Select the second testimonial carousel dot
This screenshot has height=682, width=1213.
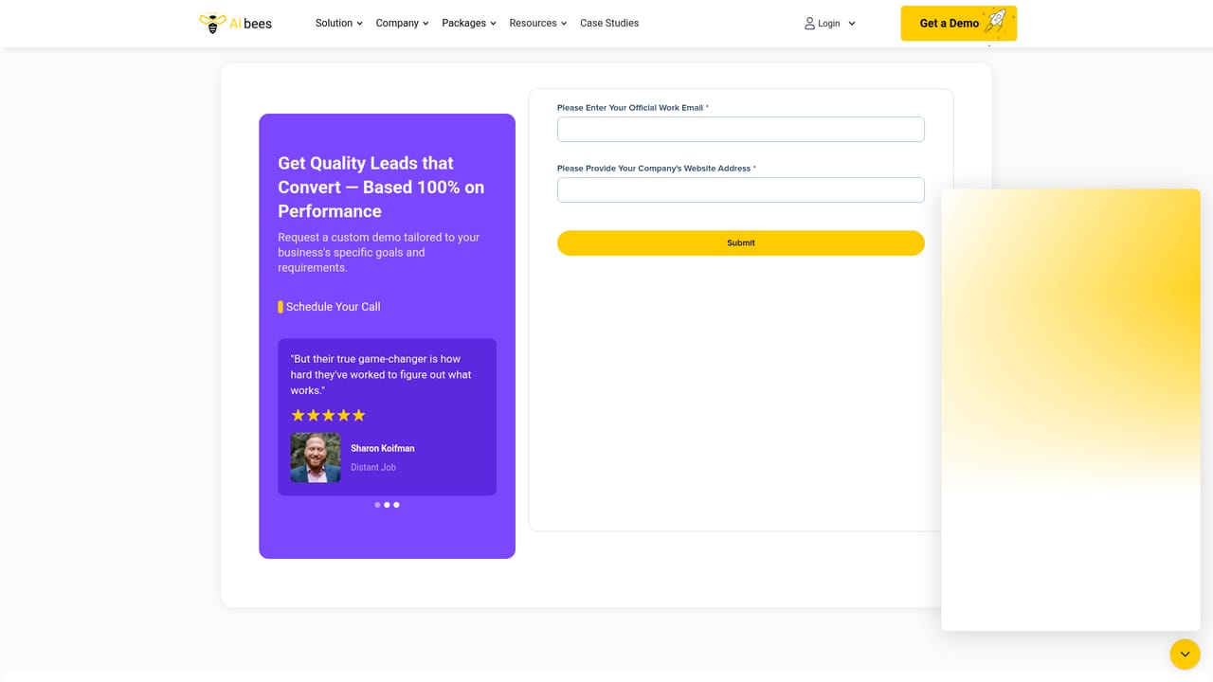pos(387,505)
